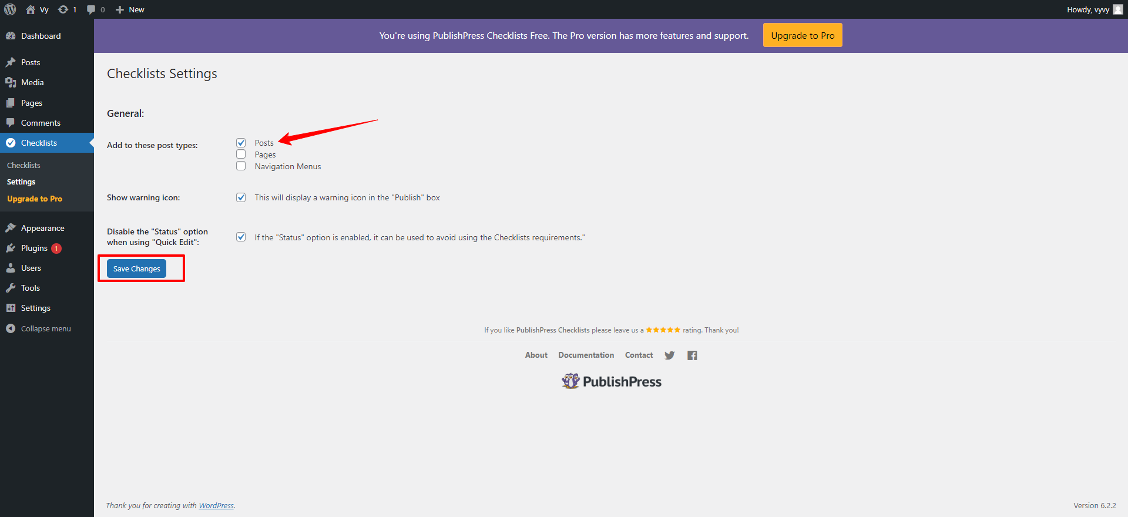Click the five-star rating icons
Image resolution: width=1128 pixels, height=517 pixels.
663,330
